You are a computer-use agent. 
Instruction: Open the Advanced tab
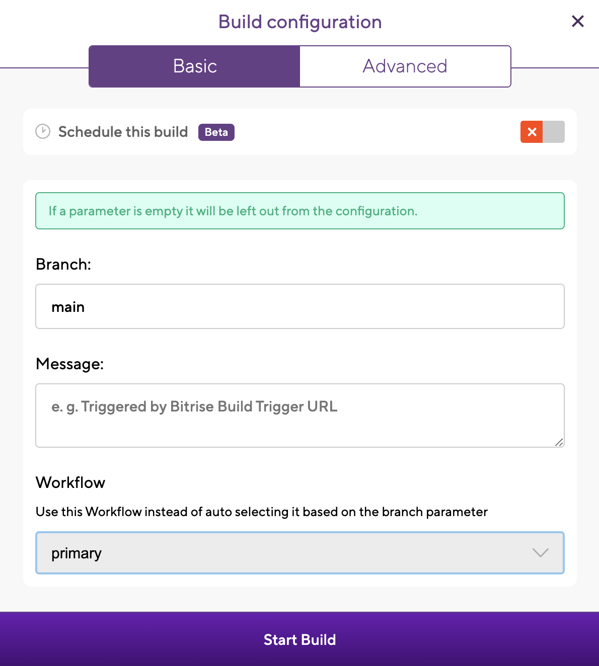405,66
